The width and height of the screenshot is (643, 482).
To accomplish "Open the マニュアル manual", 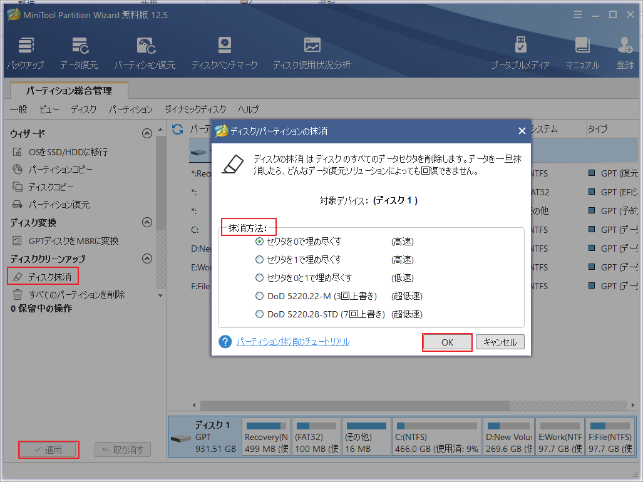I will tap(582, 50).
